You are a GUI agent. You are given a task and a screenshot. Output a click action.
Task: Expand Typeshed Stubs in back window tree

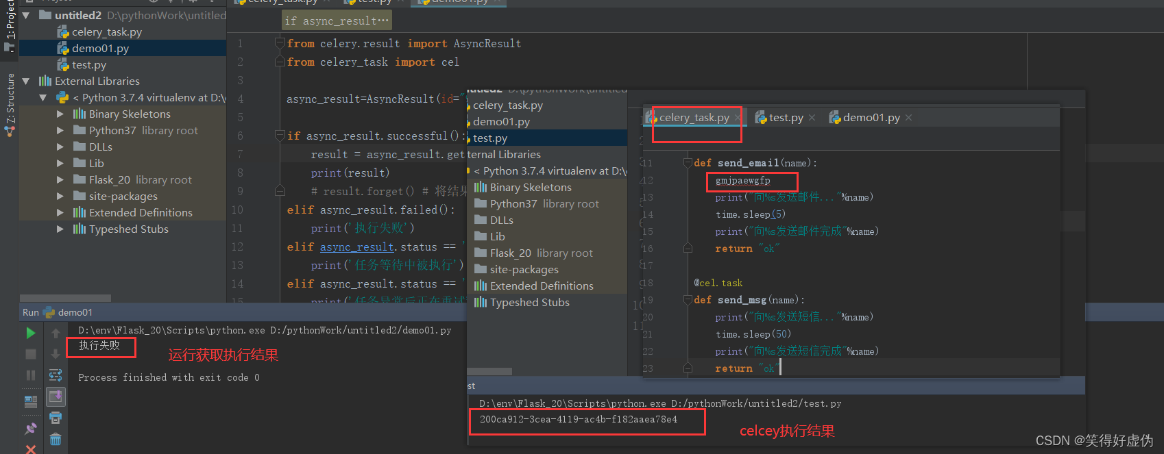point(60,229)
